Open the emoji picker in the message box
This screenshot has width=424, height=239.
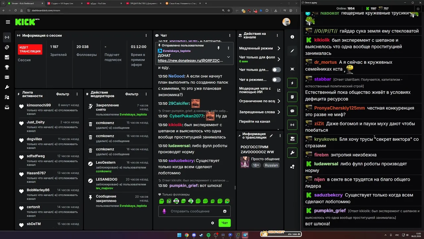pos(225,211)
